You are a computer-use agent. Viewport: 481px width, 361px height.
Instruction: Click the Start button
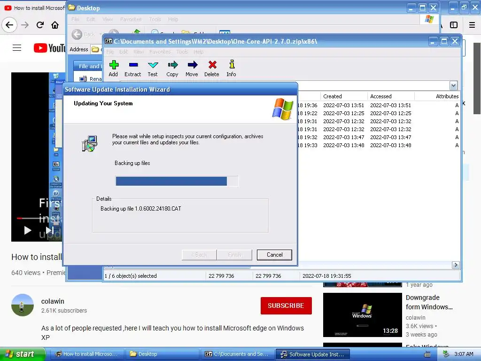tap(23, 354)
